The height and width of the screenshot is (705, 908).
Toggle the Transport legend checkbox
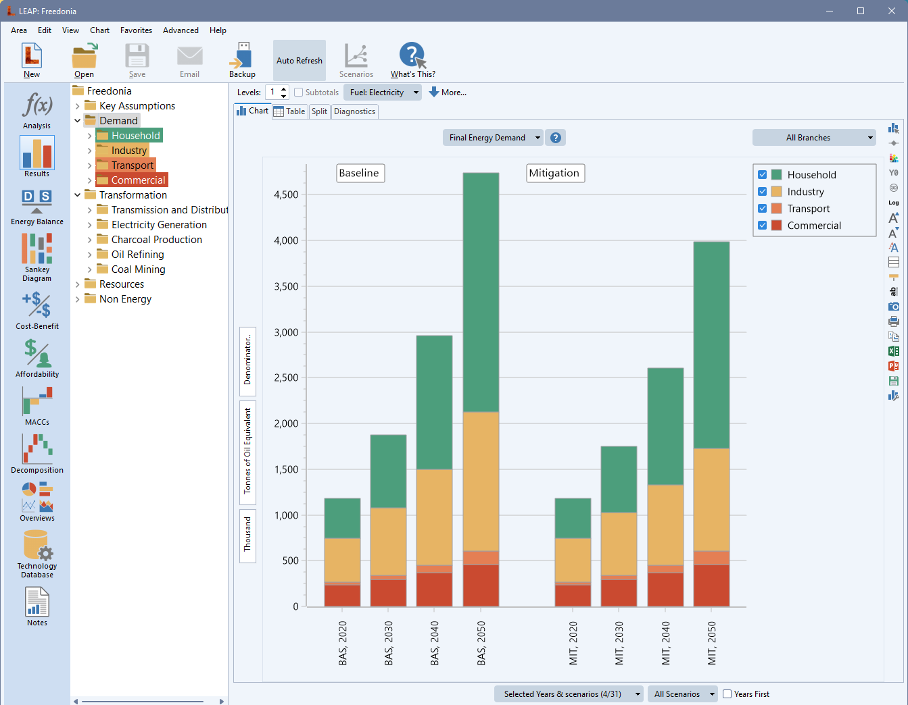762,209
